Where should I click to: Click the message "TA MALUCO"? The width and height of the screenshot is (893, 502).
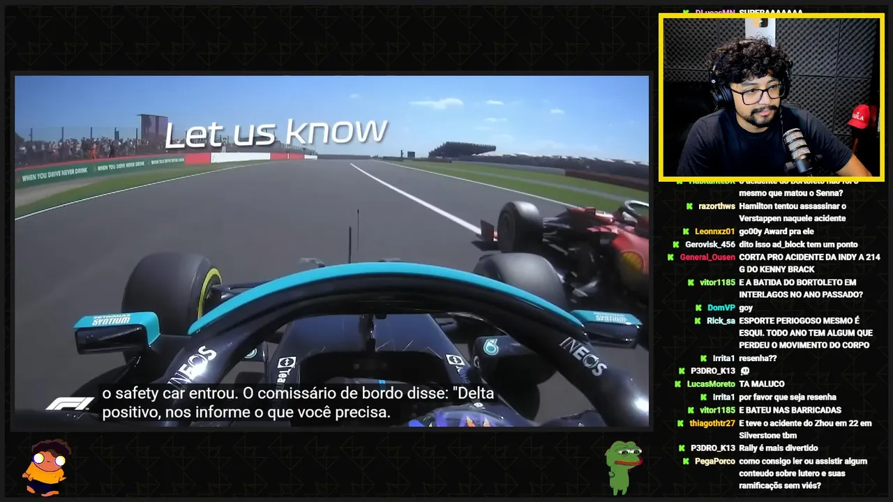[x=762, y=384]
